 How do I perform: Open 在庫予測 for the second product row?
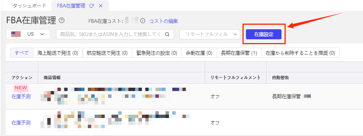click(21, 123)
